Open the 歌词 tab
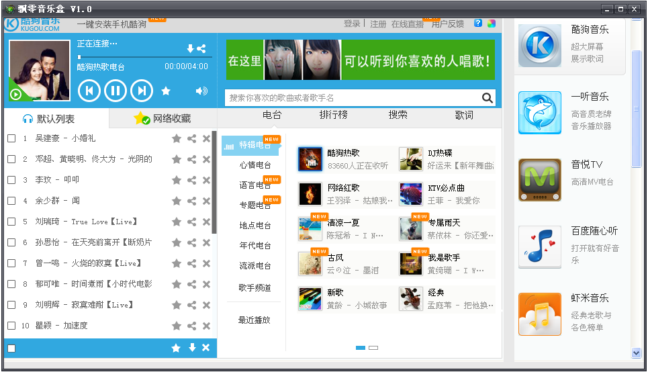 tap(464, 115)
